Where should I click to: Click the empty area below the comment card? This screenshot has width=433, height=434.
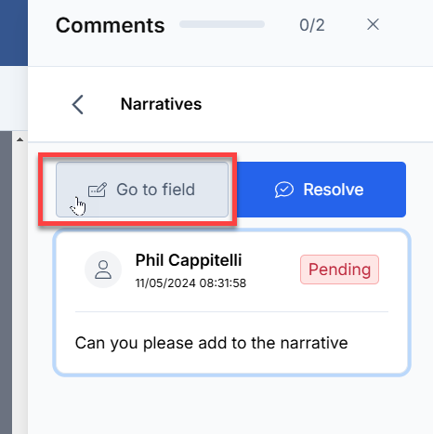(230, 406)
